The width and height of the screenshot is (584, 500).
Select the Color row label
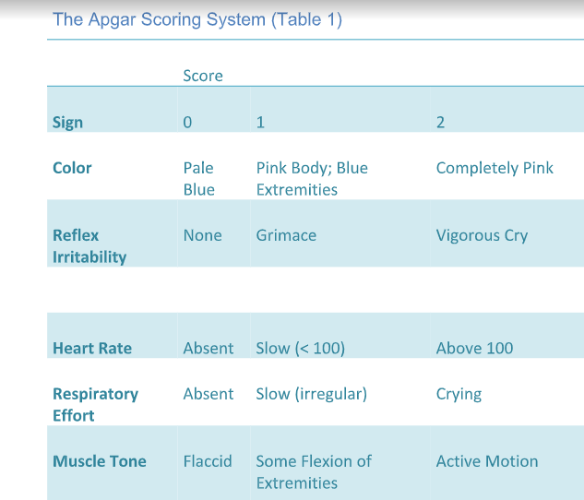(x=72, y=168)
